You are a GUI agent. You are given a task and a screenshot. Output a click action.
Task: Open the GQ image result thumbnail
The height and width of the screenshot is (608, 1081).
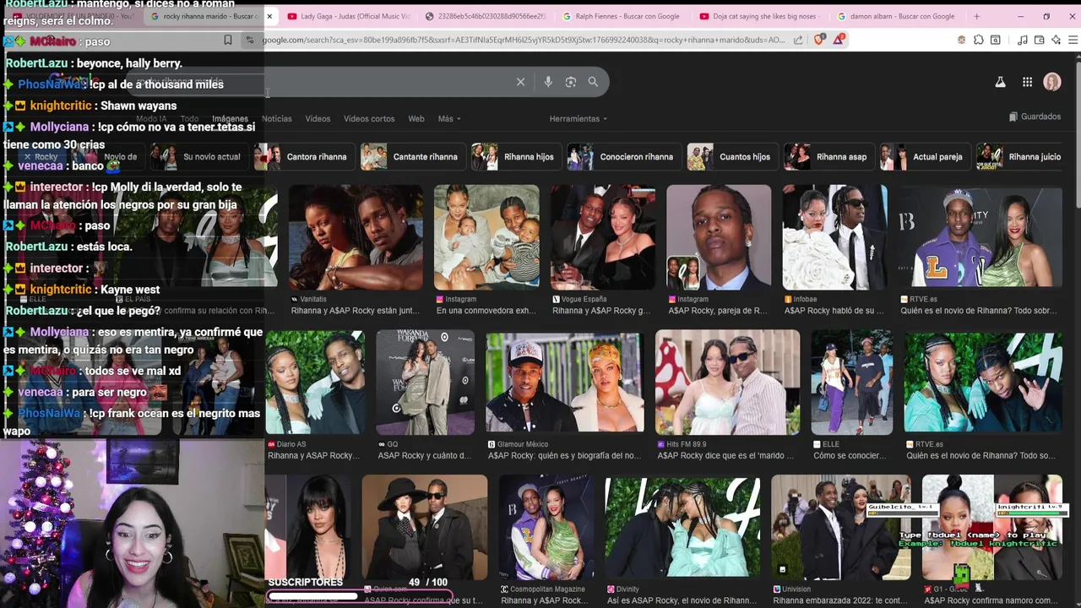point(425,383)
